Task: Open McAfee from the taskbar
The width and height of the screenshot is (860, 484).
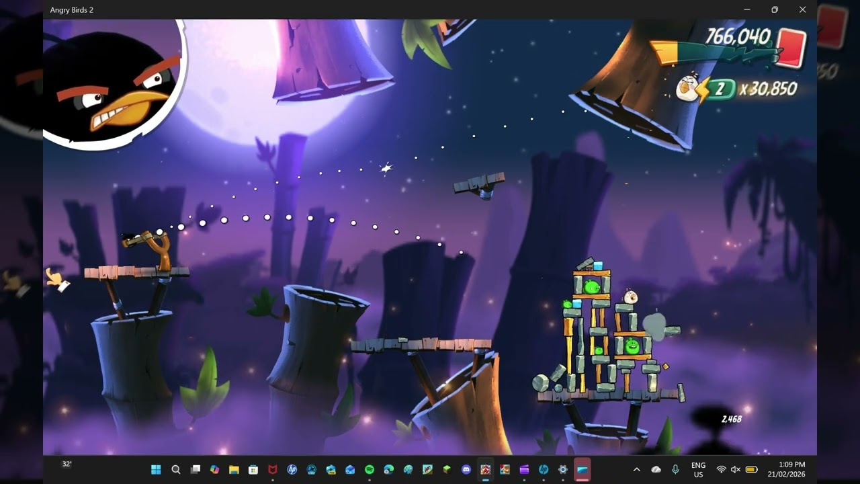Action: point(273,469)
